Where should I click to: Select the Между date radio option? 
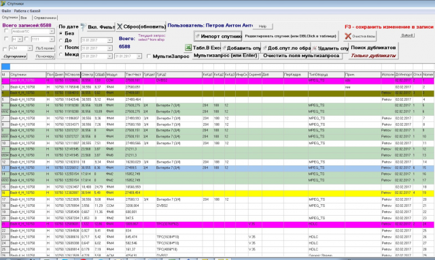click(x=60, y=54)
